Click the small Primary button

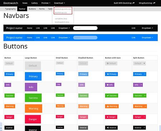point(60,74)
